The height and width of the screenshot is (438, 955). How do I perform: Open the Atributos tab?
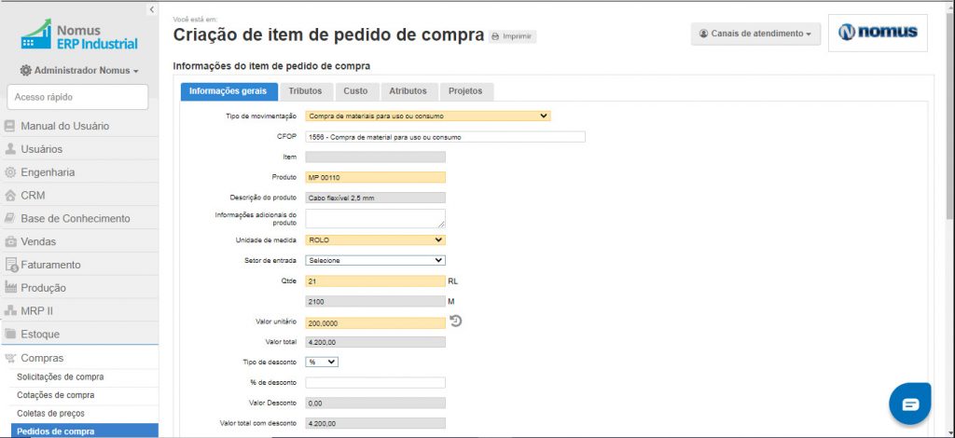[408, 91]
